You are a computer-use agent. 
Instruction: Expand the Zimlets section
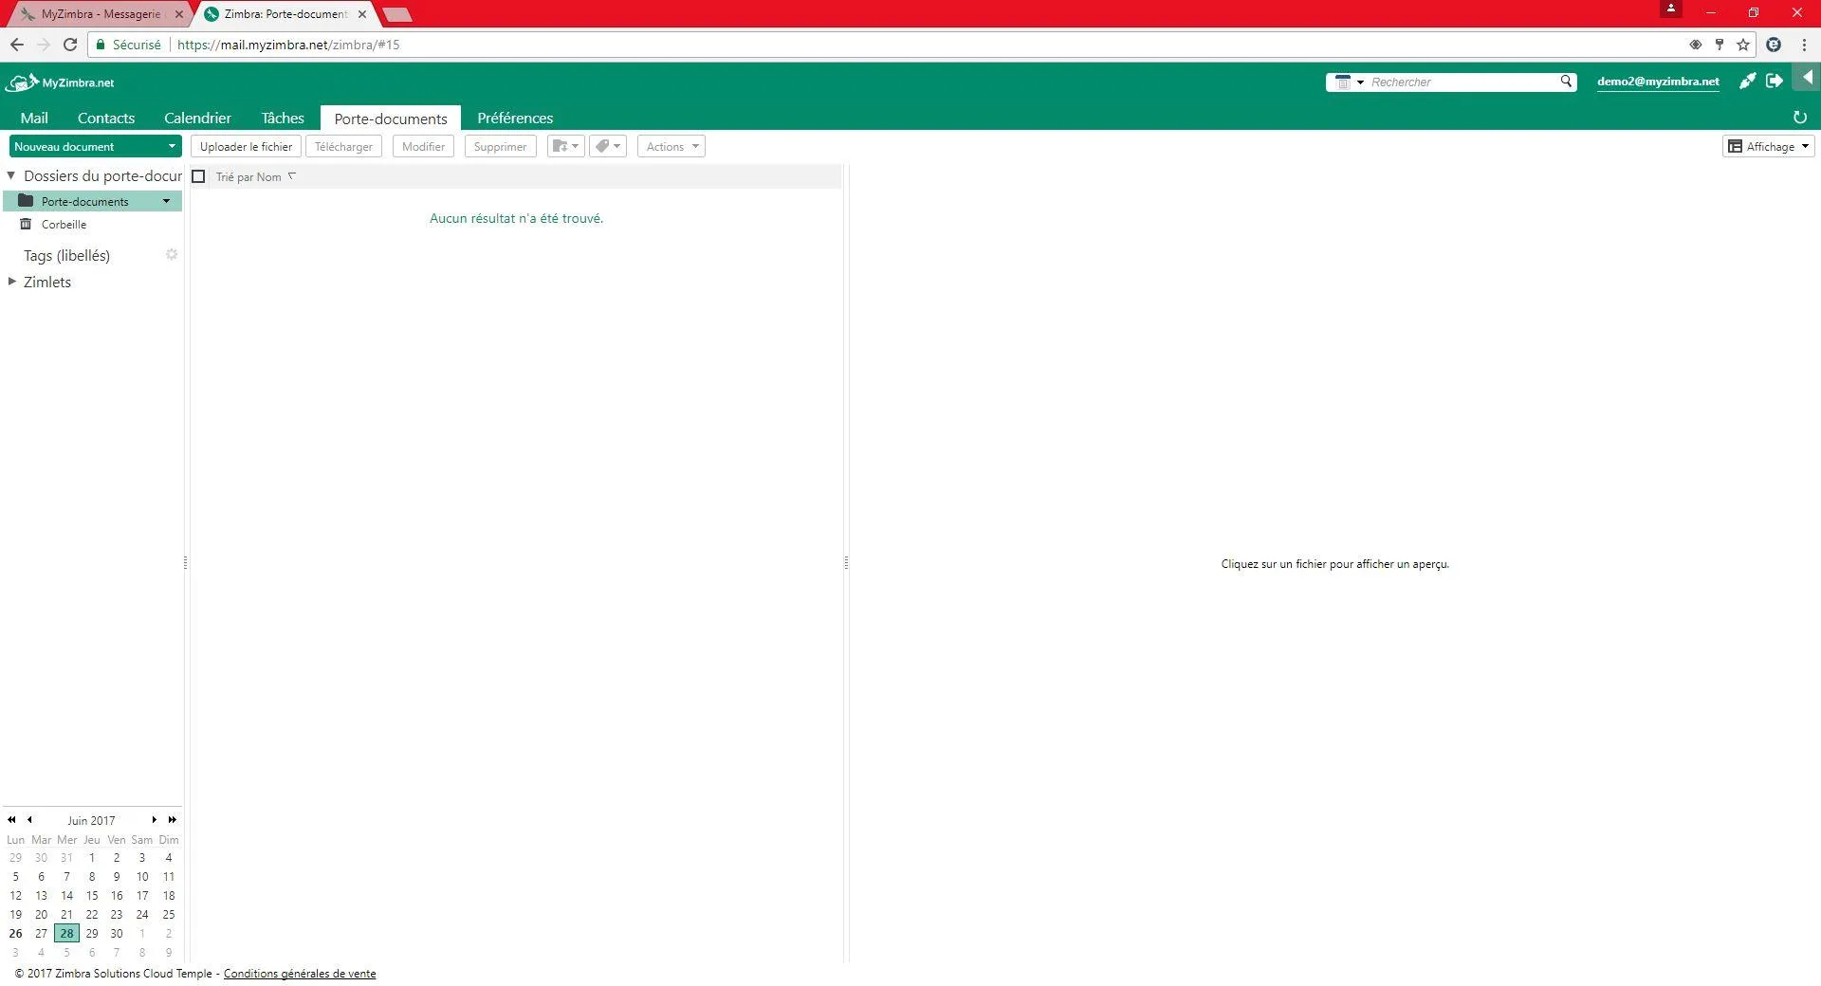pos(11,282)
